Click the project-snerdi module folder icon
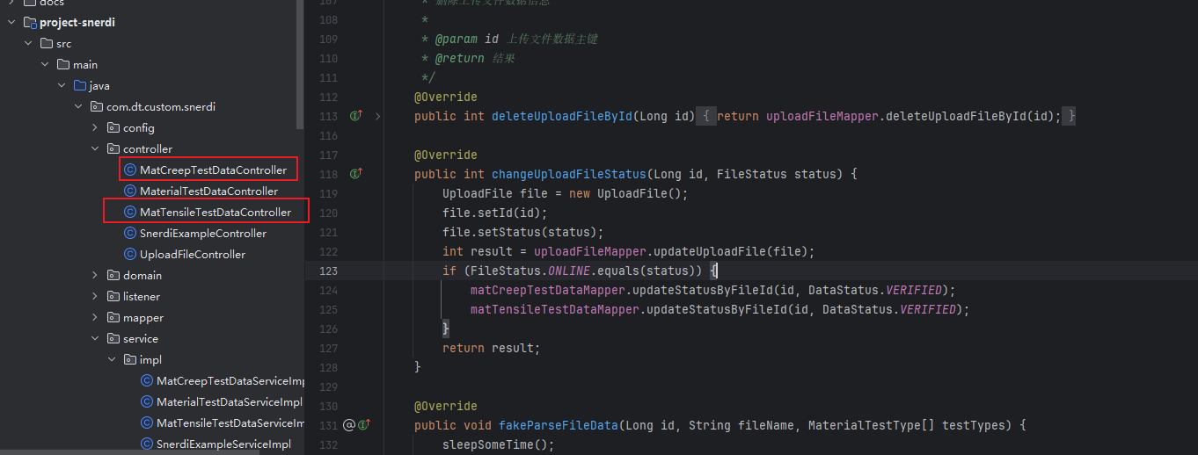 click(x=29, y=22)
